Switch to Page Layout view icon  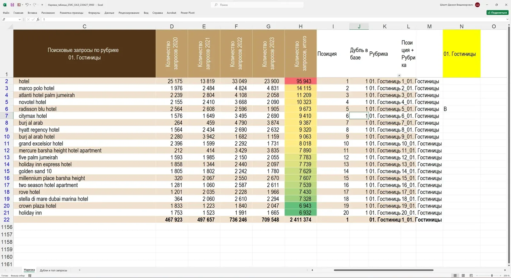[x=463, y=275]
